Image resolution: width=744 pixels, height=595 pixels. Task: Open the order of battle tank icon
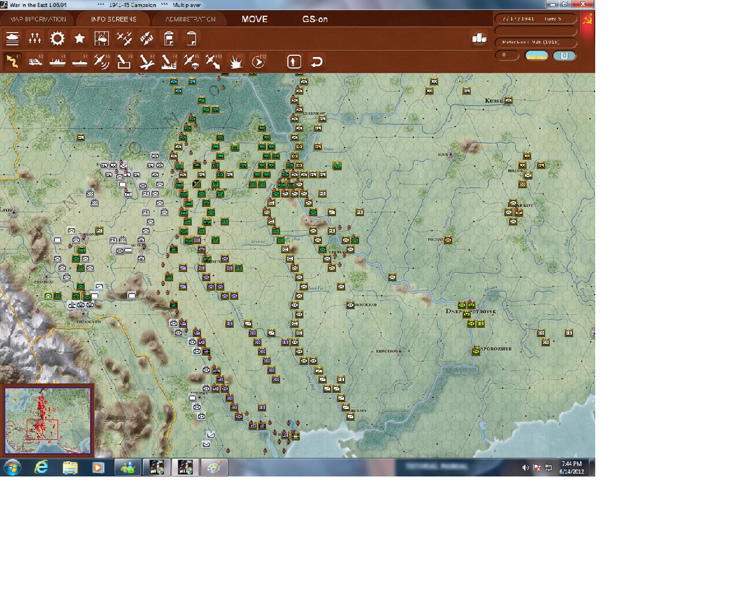(x=13, y=39)
